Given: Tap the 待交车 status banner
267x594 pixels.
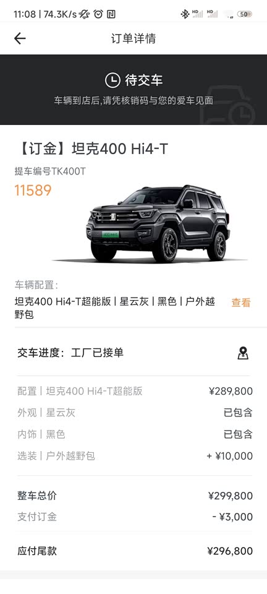Looking at the screenshot, I should point(133,89).
